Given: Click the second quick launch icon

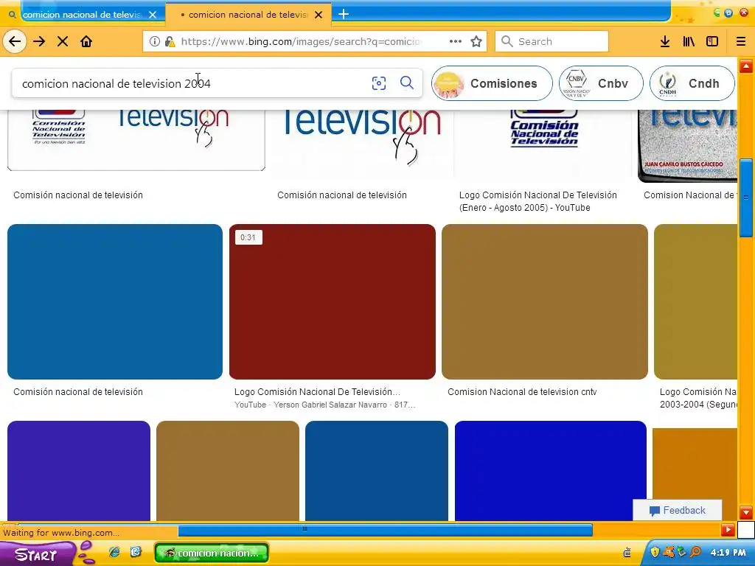Looking at the screenshot, I should pyautogui.click(x=136, y=552).
